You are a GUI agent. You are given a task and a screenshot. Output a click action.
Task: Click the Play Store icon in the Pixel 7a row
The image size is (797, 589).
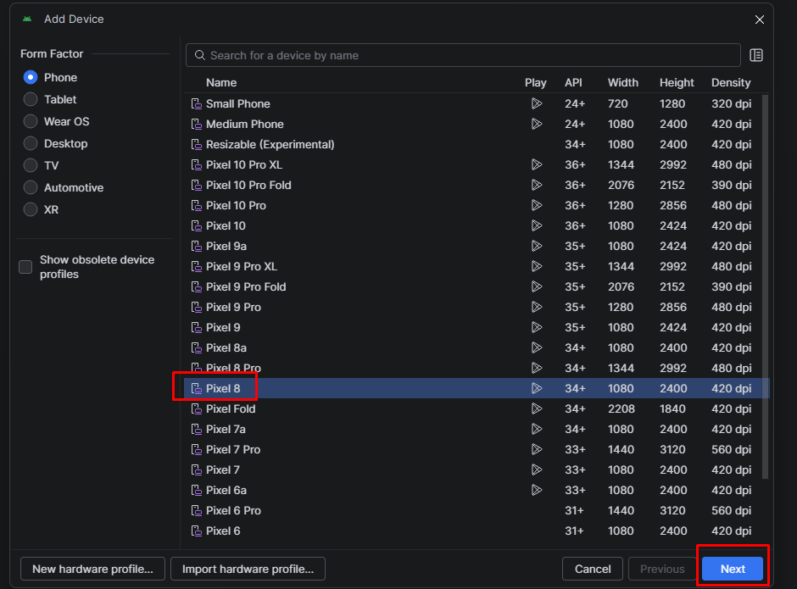[x=536, y=429]
